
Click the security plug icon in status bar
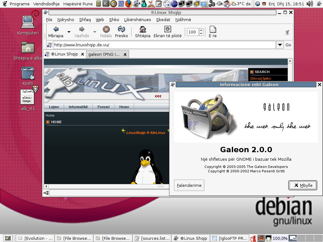click(x=46, y=193)
